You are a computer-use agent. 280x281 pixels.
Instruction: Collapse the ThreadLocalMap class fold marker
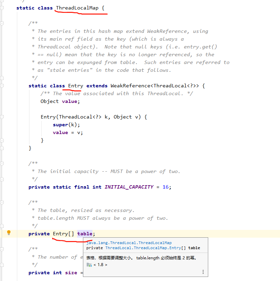click(2, 8)
